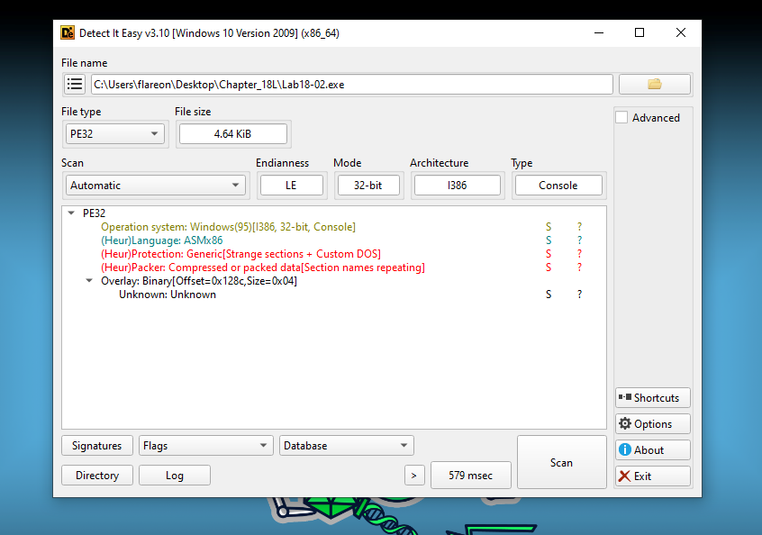This screenshot has height=535, width=762.
Task: Click ? on the (Heur)Packer row
Action: (x=579, y=267)
